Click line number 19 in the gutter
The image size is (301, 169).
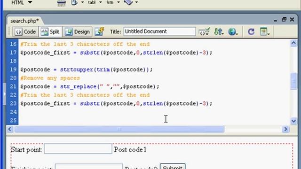[13, 69]
